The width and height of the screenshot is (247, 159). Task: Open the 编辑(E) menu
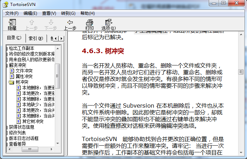pyautogui.click(x=30, y=13)
